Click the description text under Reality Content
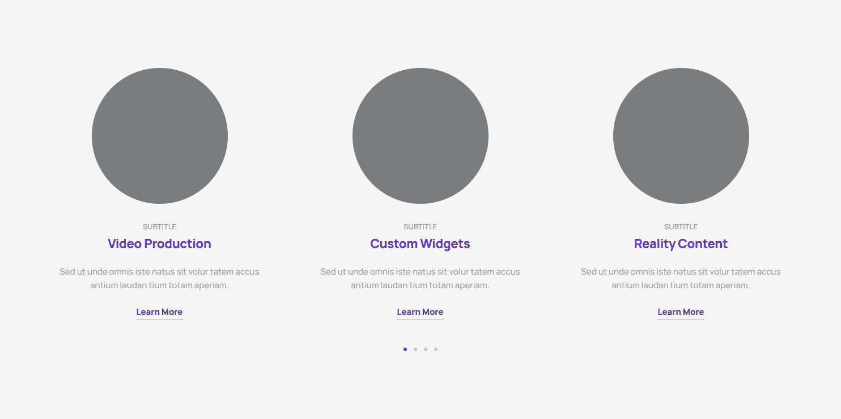This screenshot has height=419, width=841. point(681,279)
